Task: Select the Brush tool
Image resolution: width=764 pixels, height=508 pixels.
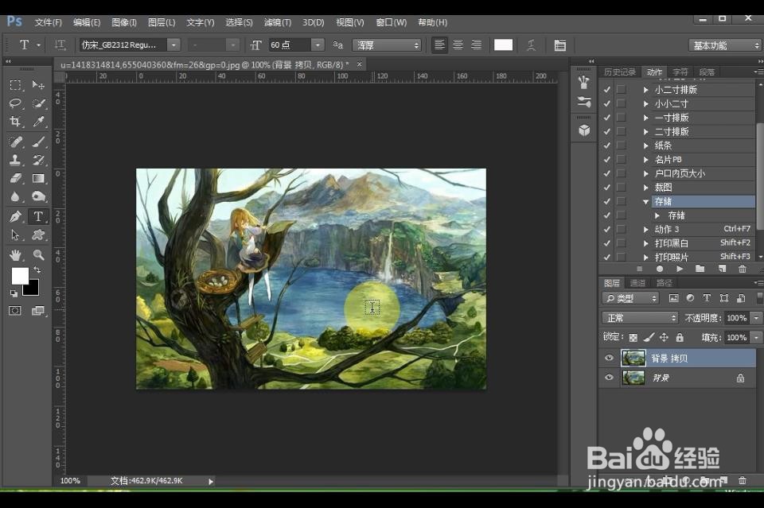Action: (38, 142)
